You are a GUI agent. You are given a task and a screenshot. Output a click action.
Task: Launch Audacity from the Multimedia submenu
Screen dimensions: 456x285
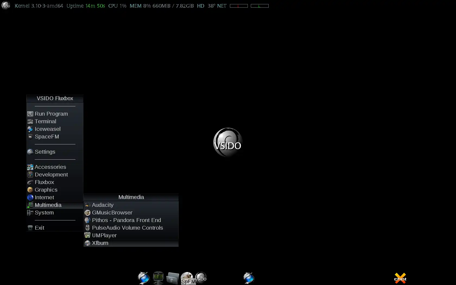(x=131, y=205)
